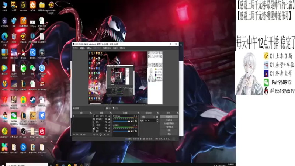This screenshot has width=295, height=166.
Task: Pop out the Scene Transitions dock panel
Action: coord(158,113)
